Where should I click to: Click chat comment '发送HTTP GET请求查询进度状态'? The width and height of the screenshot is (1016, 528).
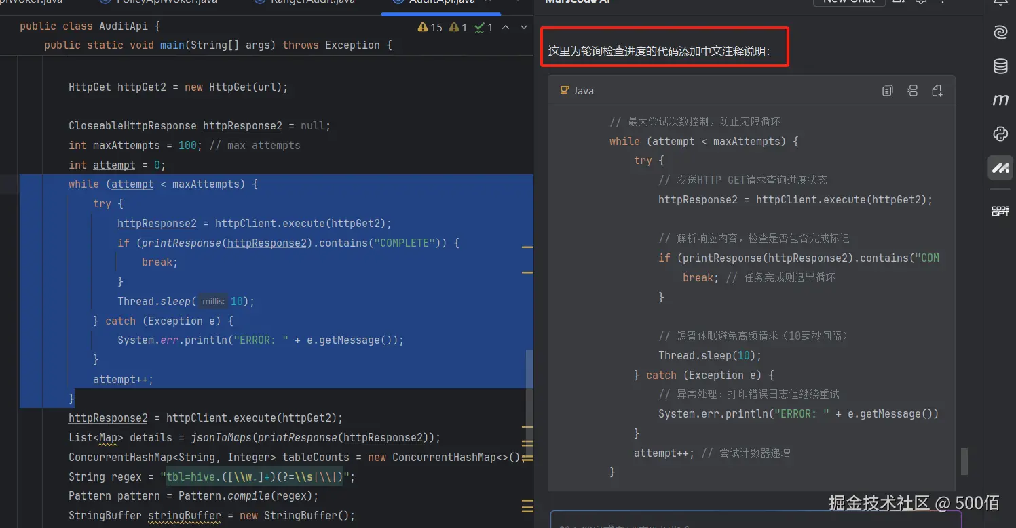tap(742, 180)
